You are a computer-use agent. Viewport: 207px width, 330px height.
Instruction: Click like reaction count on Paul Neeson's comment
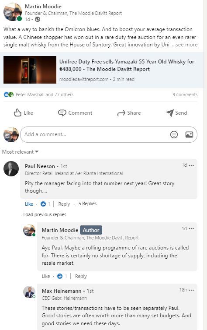[x=45, y=204]
